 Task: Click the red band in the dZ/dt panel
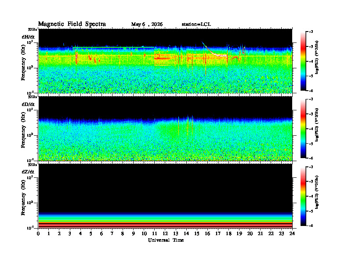(165, 225)
